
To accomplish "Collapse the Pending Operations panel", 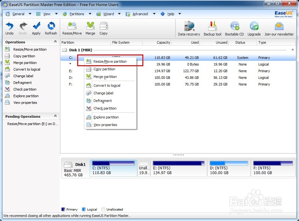I will 55,116.
